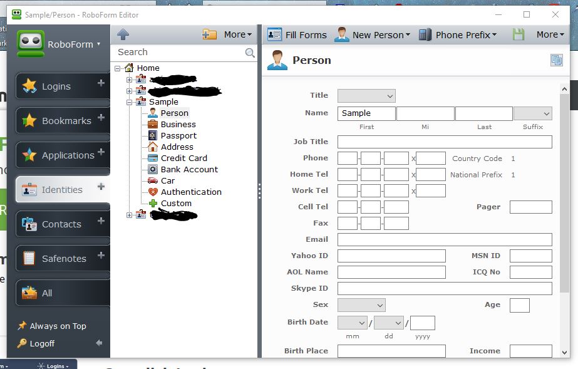Collapse the Home tree node
Viewport: 578px width, 369px height.
pyautogui.click(x=118, y=68)
